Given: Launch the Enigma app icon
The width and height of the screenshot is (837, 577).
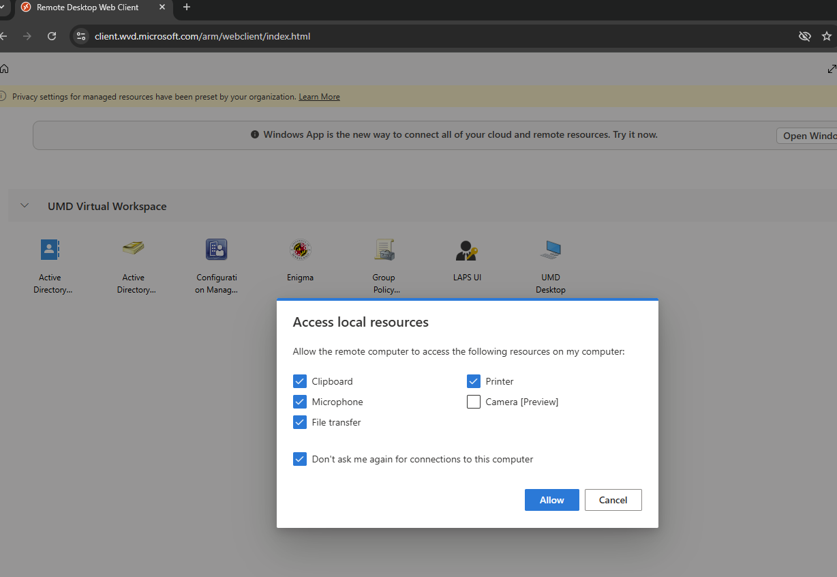Looking at the screenshot, I should [x=301, y=250].
